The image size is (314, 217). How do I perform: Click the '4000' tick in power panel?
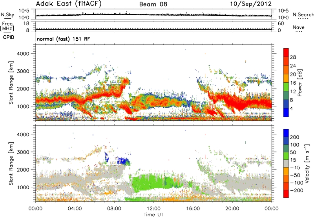point(23,54)
